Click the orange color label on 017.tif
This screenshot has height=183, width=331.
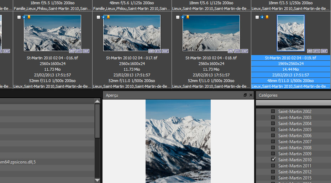(108, 17)
